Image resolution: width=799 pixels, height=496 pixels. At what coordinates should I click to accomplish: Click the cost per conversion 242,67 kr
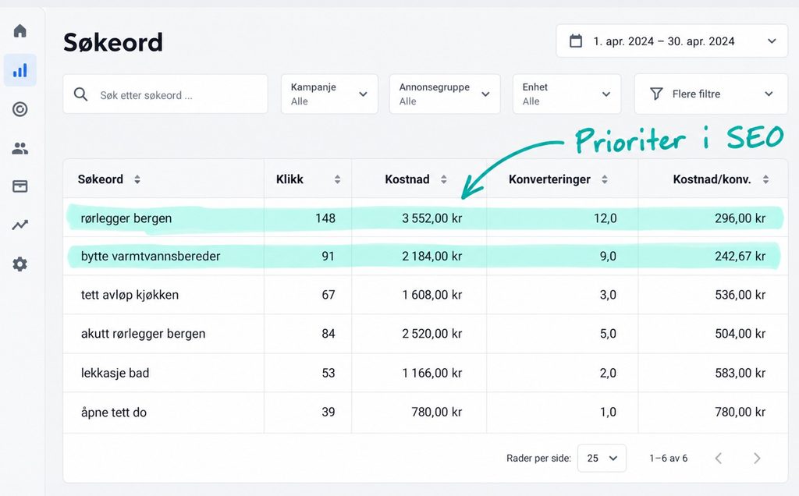click(x=740, y=256)
